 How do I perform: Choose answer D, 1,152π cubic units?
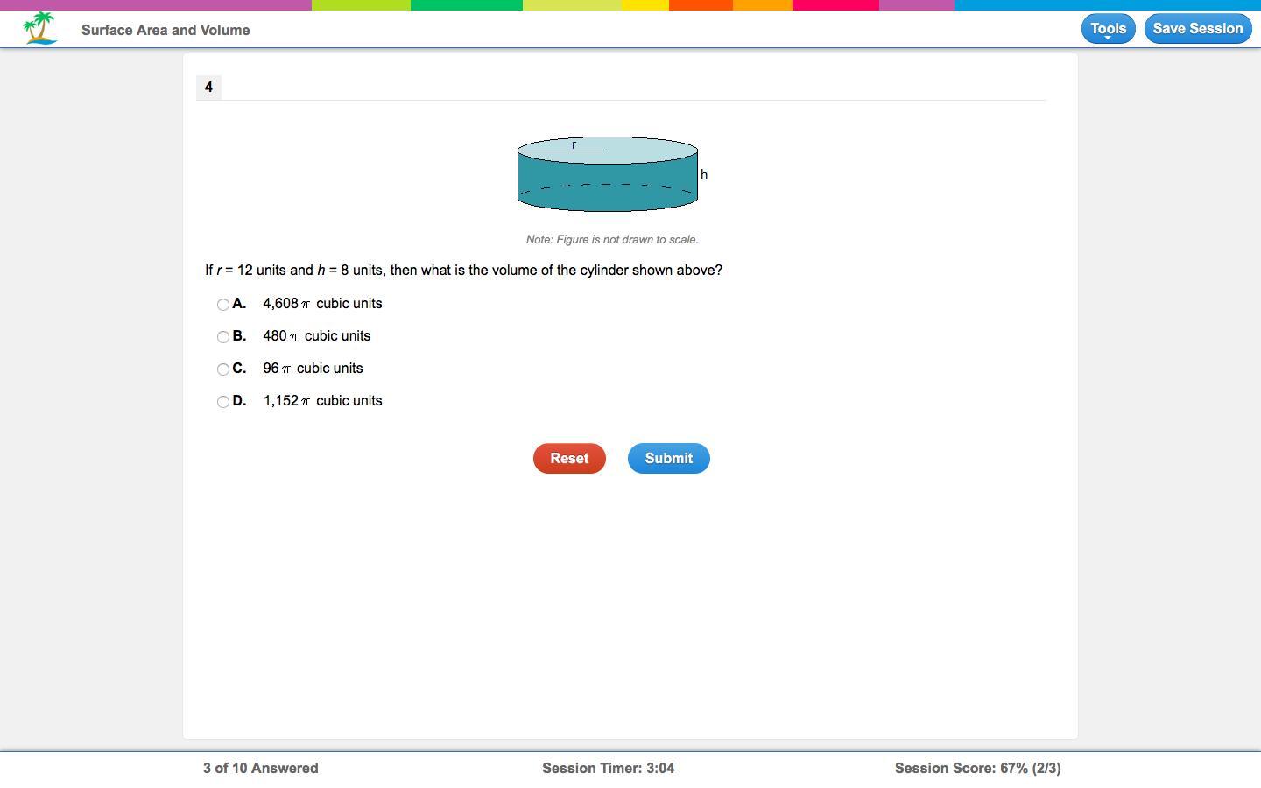(x=223, y=402)
